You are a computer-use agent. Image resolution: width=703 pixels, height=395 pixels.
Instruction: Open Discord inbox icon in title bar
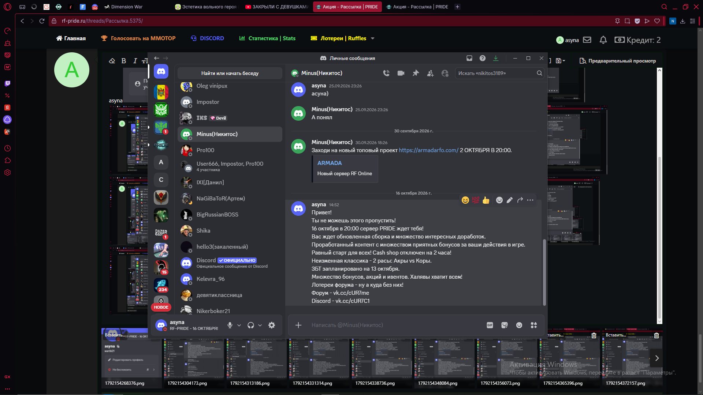click(469, 58)
